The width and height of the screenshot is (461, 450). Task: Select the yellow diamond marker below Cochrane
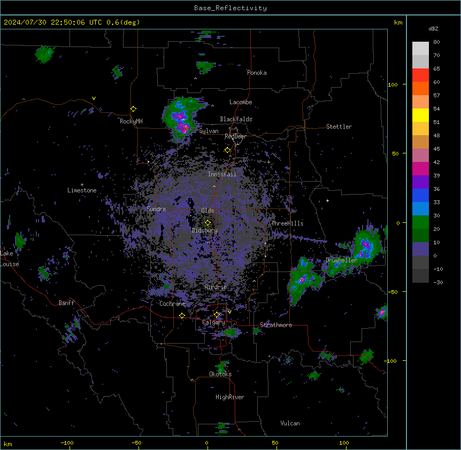click(x=182, y=316)
